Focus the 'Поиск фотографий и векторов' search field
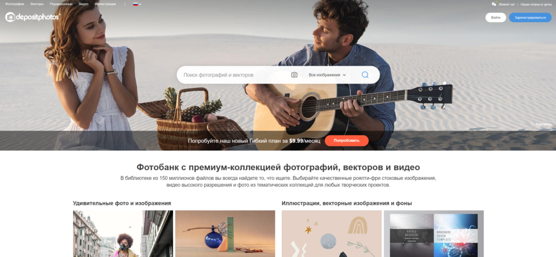This screenshot has width=556, height=257. pyautogui.click(x=234, y=75)
